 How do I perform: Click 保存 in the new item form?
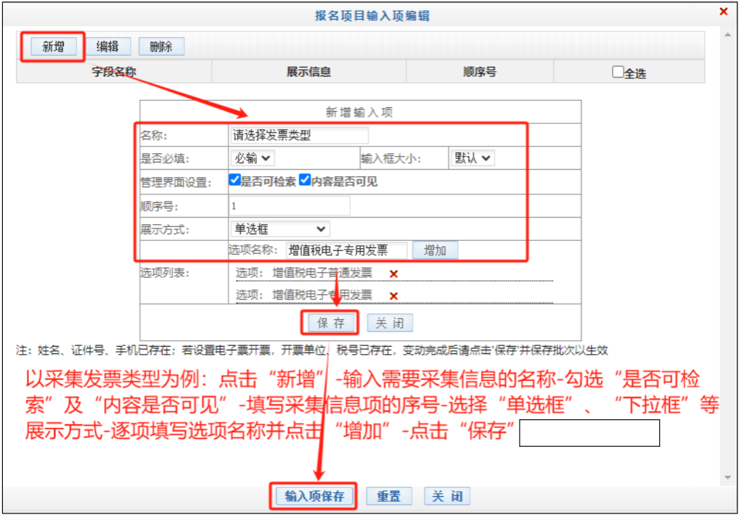(x=330, y=323)
